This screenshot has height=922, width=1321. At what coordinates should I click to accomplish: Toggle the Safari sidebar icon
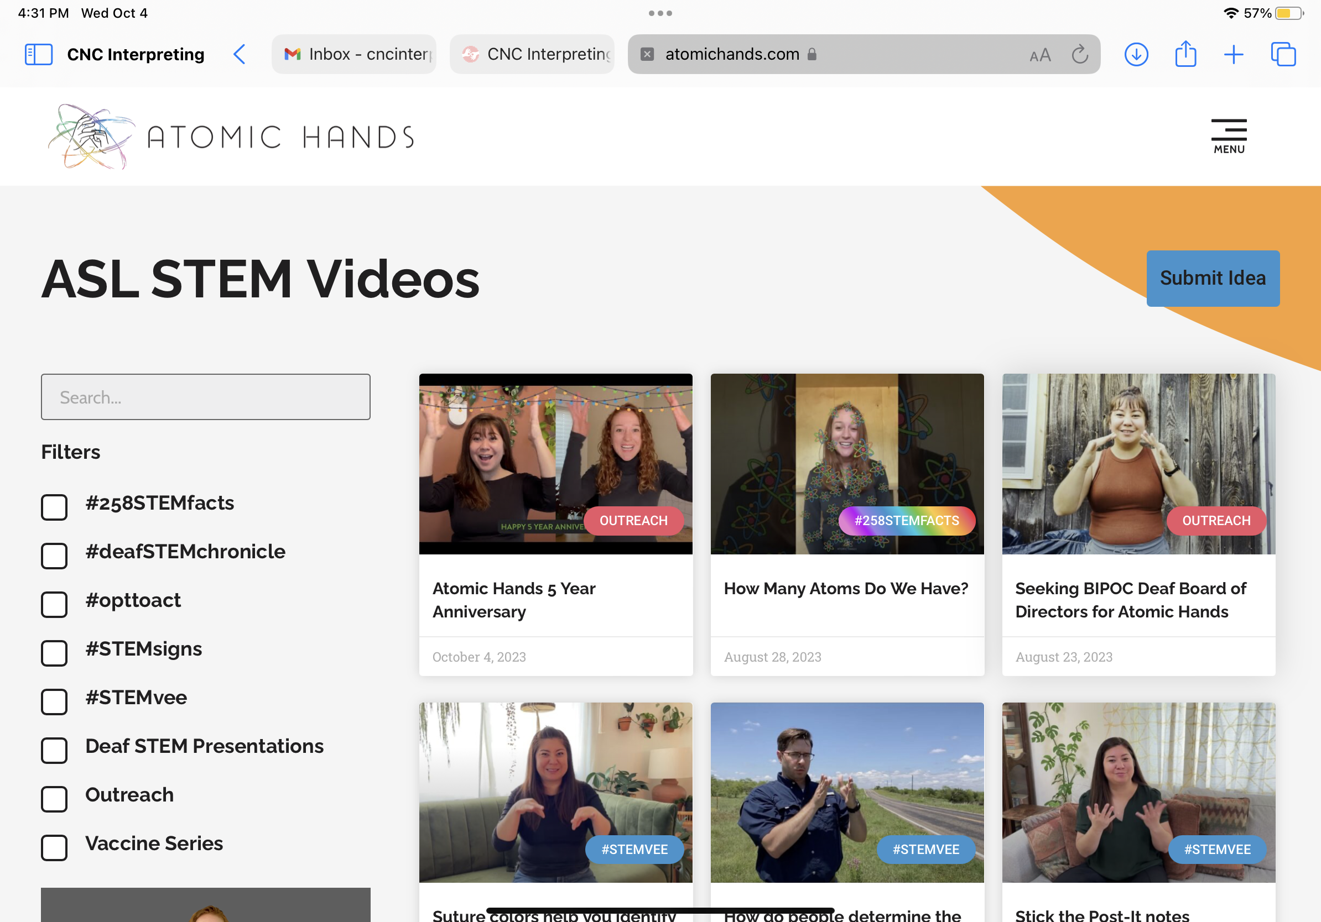click(x=39, y=55)
